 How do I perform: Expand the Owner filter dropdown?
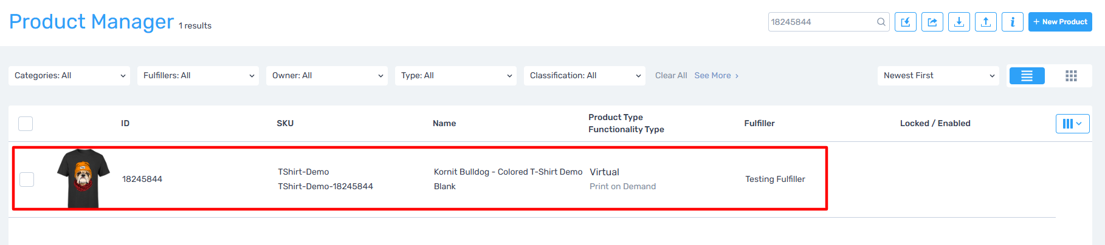pyautogui.click(x=327, y=76)
